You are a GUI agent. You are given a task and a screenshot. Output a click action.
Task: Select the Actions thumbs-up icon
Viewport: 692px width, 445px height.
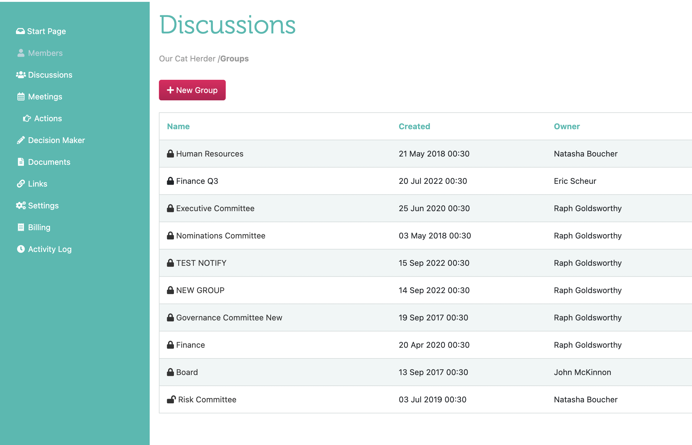27,118
